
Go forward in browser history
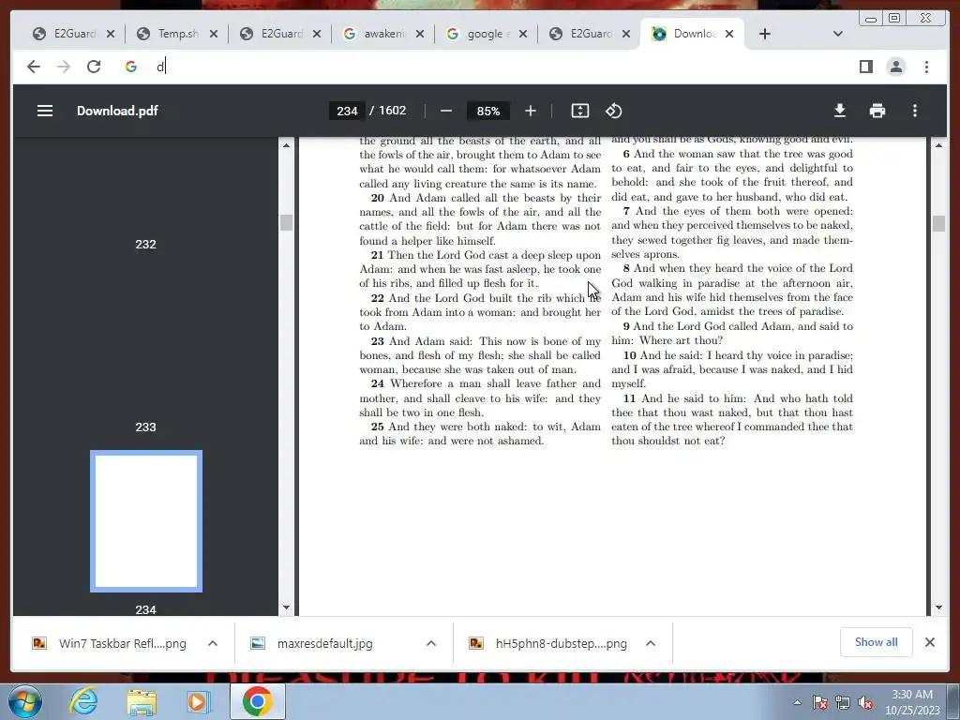[x=64, y=67]
